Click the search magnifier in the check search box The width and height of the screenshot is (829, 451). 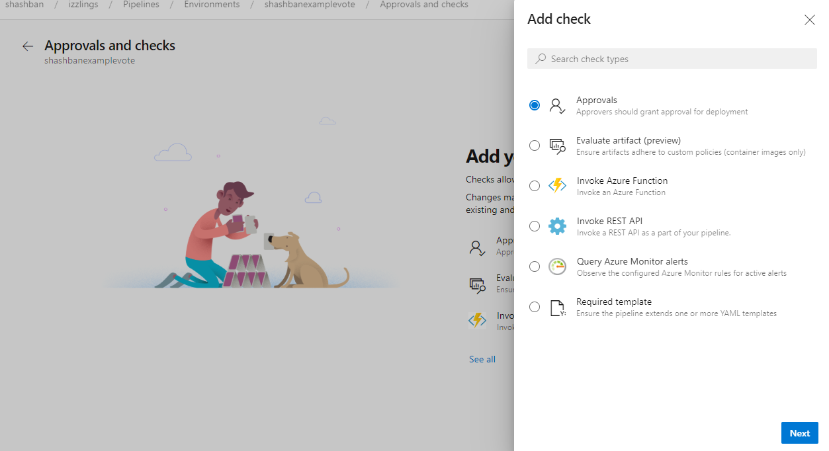click(540, 58)
